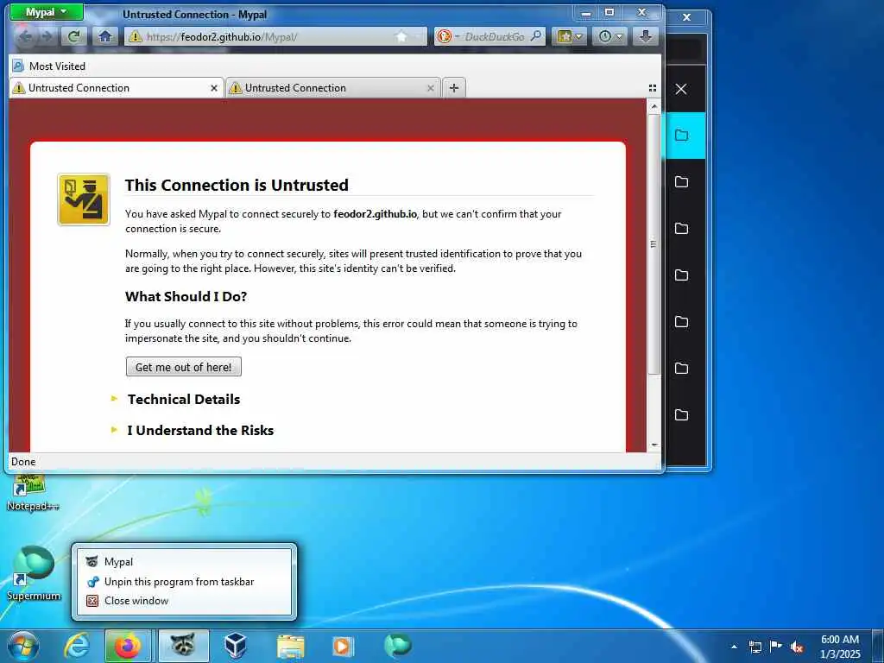Click the Mypal raccoon taskbar icon
Screen dimensions: 884x663
pyautogui.click(x=183, y=646)
